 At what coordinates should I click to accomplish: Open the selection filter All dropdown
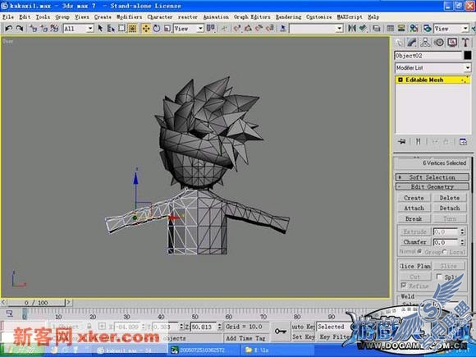click(78, 29)
